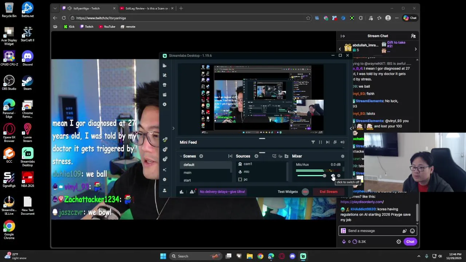
Task: Add a new scene in Streamlabs
Action: coord(201,156)
